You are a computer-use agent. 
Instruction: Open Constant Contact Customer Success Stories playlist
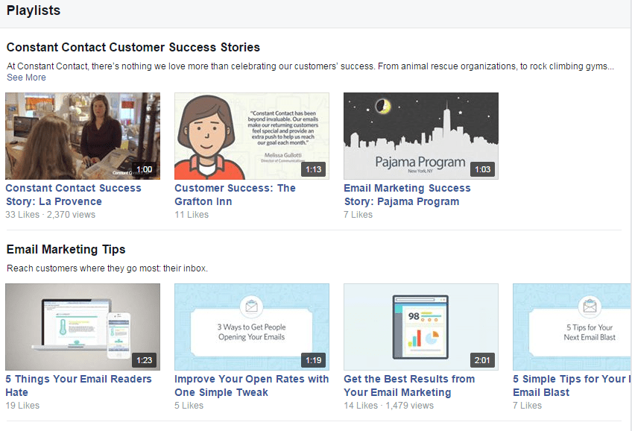click(133, 47)
